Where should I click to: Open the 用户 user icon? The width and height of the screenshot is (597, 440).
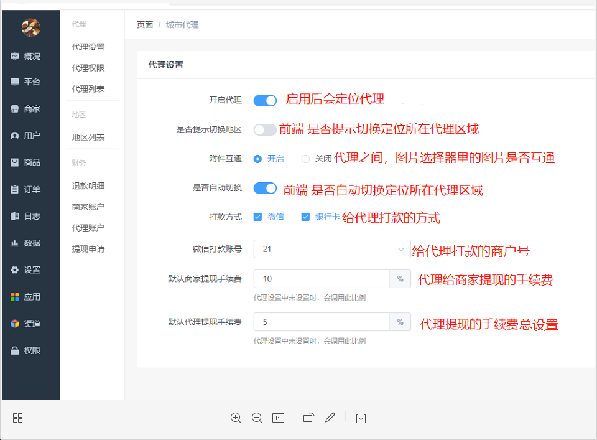click(x=14, y=136)
